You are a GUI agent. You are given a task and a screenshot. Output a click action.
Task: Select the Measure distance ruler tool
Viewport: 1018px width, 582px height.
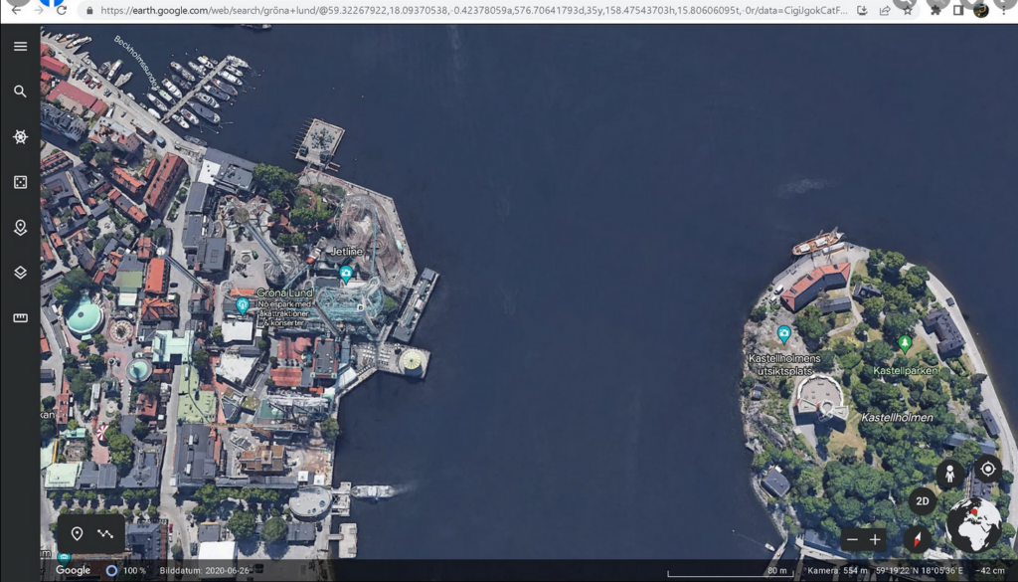(20, 318)
